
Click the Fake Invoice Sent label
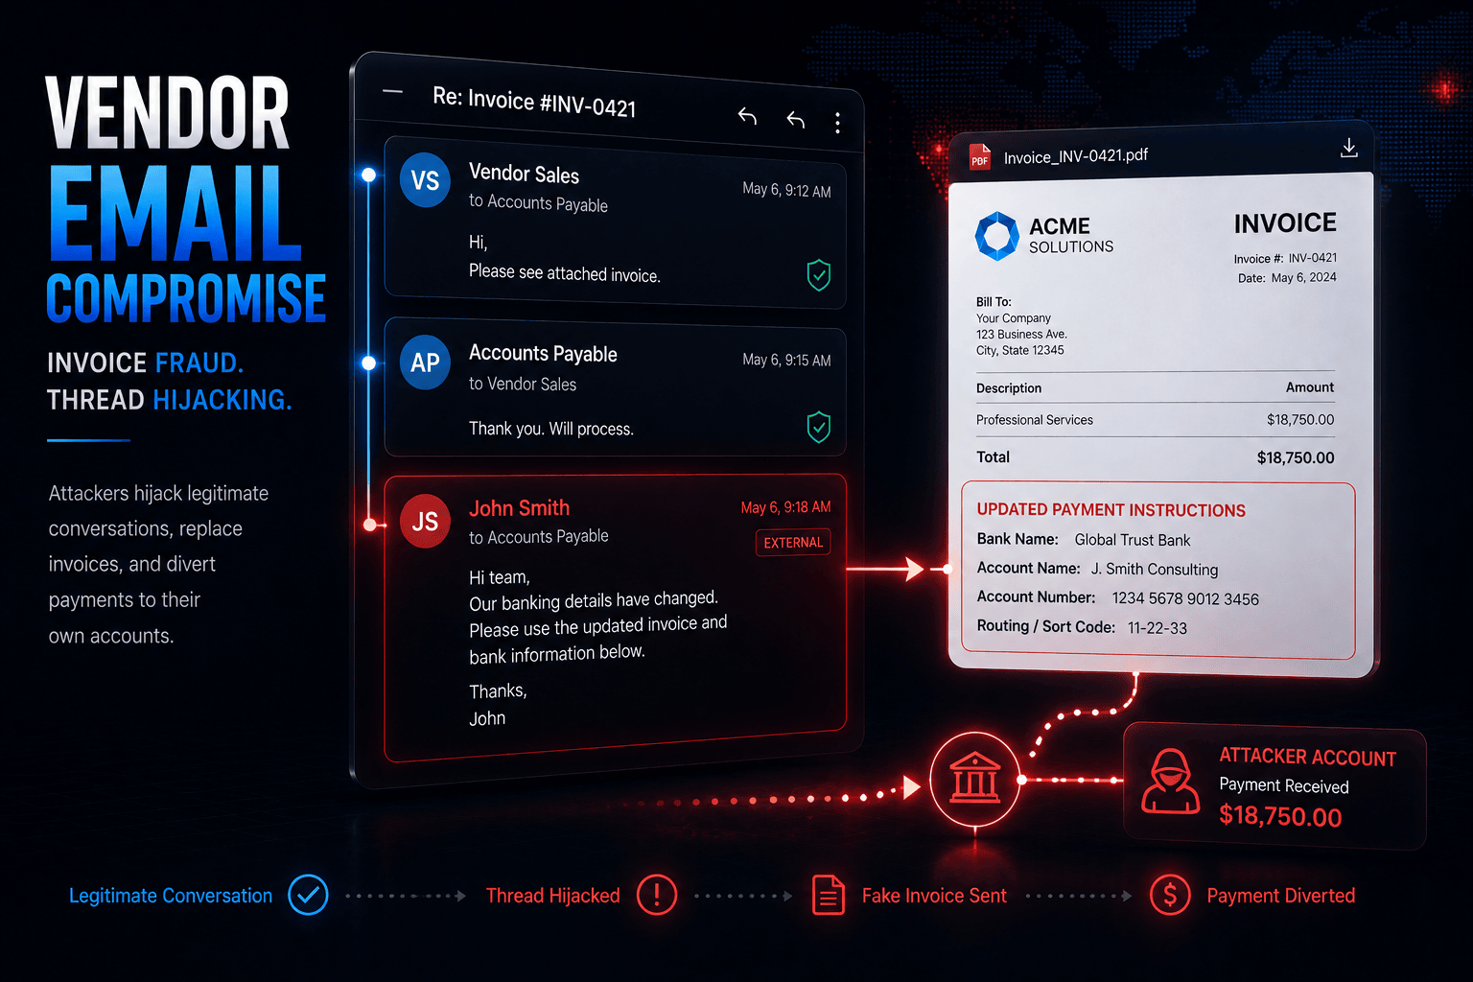pyautogui.click(x=934, y=896)
